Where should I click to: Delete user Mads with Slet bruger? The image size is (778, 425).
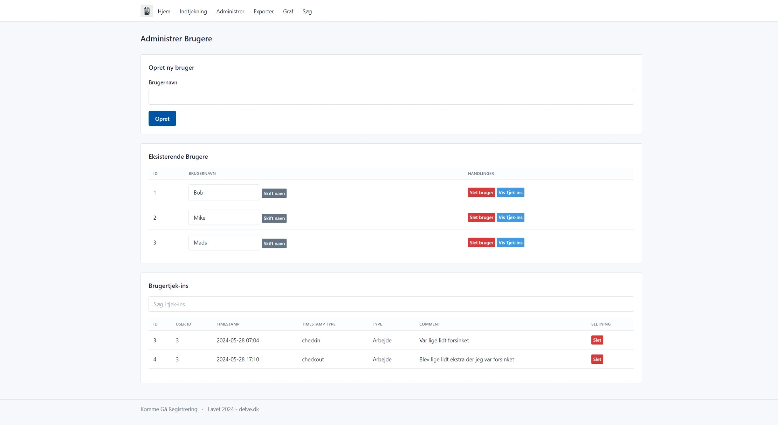click(x=481, y=242)
